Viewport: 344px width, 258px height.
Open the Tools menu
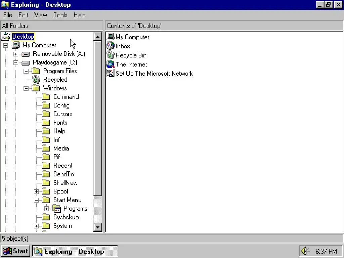coord(60,15)
